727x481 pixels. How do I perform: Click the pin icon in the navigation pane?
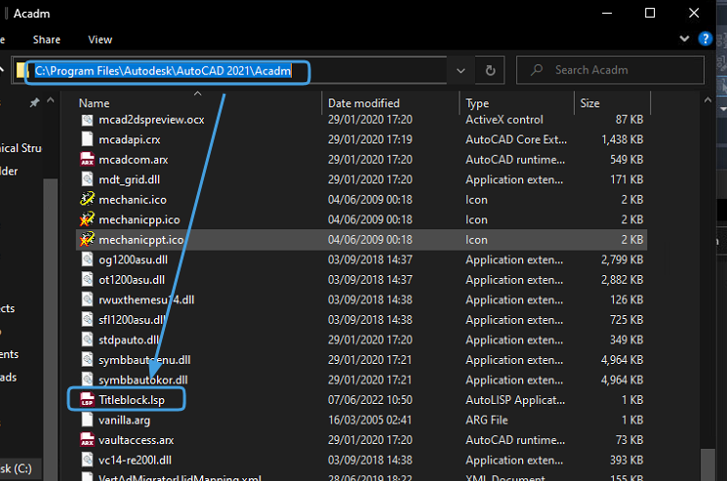[x=34, y=102]
